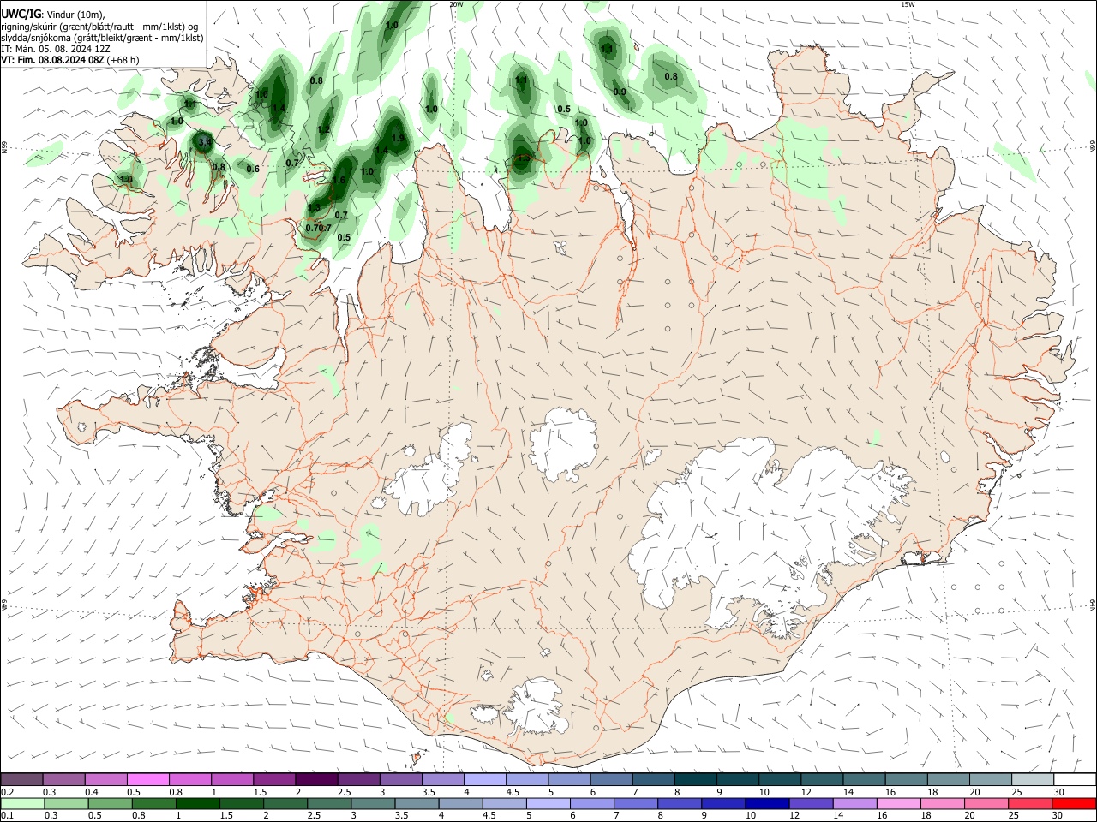
Task: Click the 1.9 precipitation value on the map
Action: tap(398, 138)
